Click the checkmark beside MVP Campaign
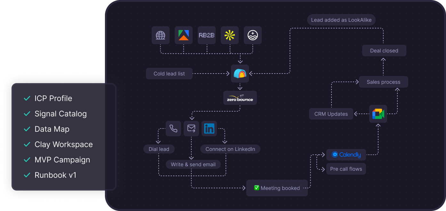Viewport: 446px width, 211px height. pyautogui.click(x=27, y=160)
